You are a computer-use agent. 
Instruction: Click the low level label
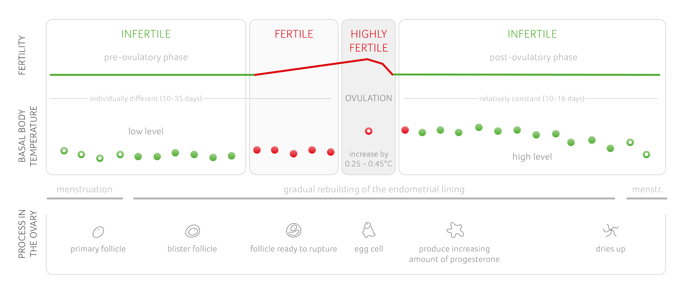[x=146, y=131]
